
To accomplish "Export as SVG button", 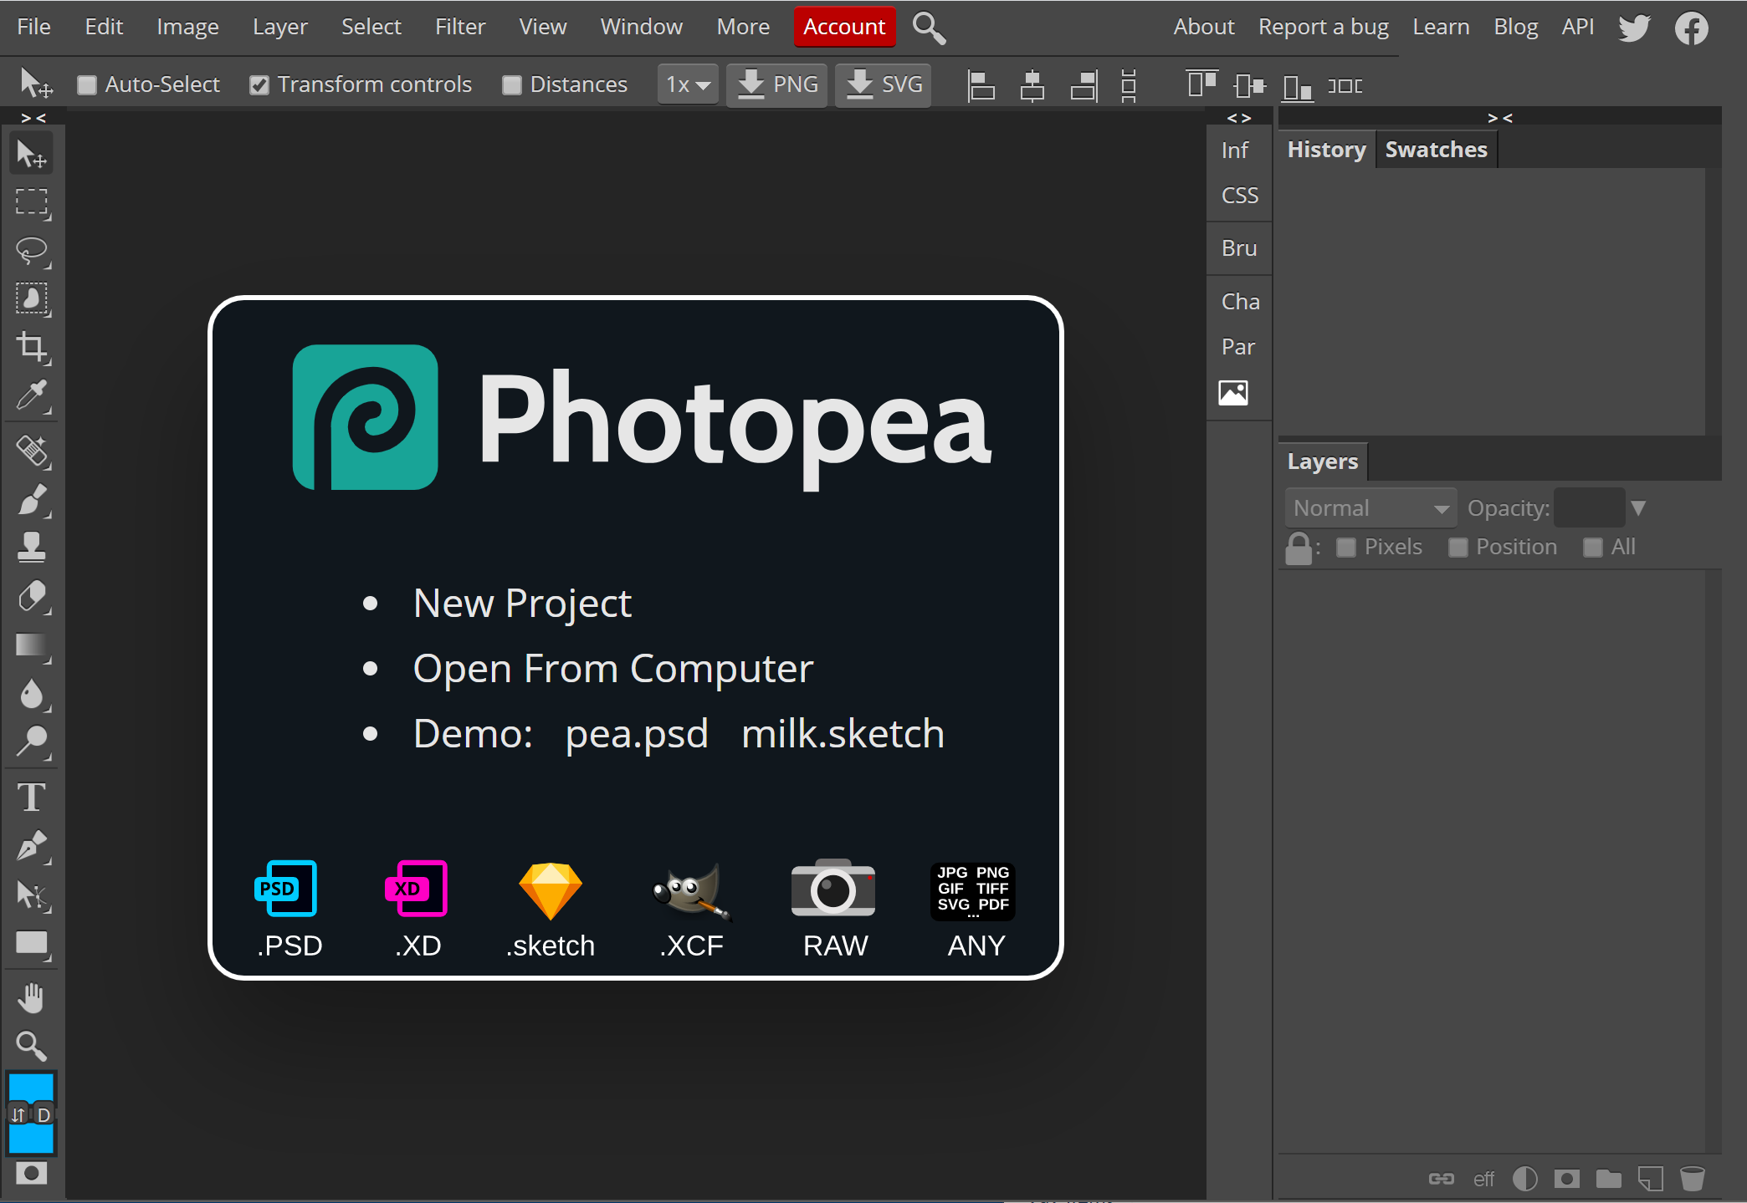I will pos(884,84).
